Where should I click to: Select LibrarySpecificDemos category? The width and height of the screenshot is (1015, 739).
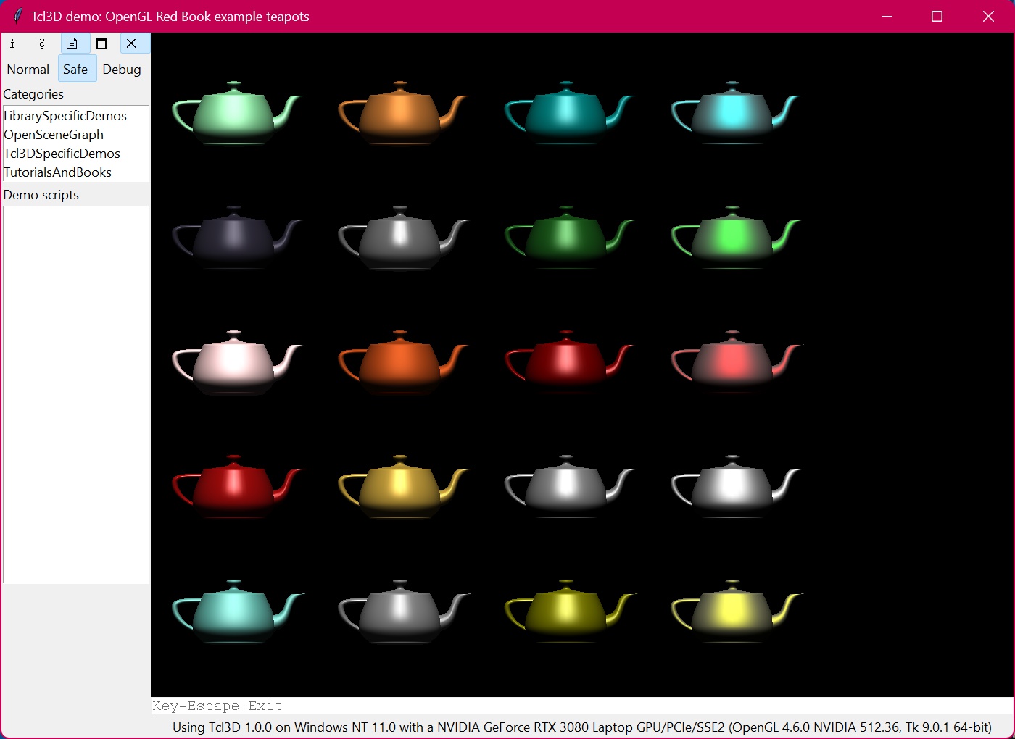pyautogui.click(x=75, y=116)
